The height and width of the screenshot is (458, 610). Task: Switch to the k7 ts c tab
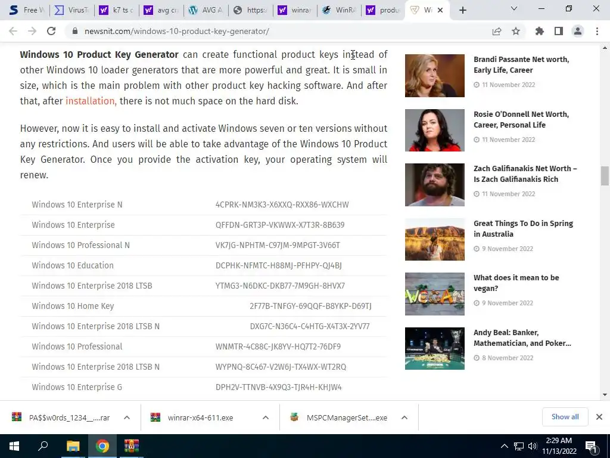[116, 10]
